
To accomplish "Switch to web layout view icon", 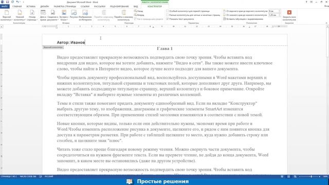I will (x=295, y=177).
